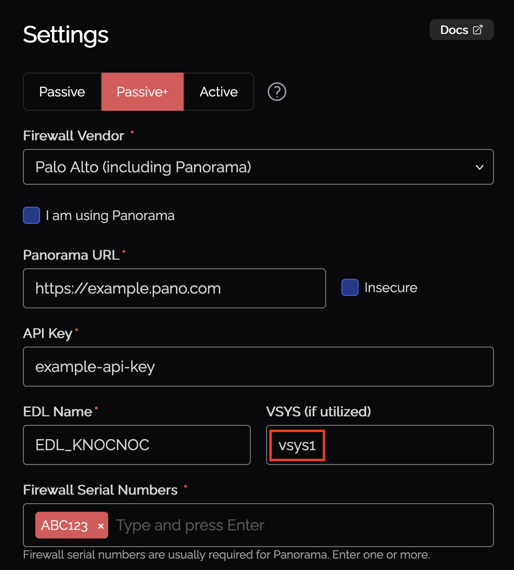Image resolution: width=514 pixels, height=570 pixels.
Task: Select the Passive+ mode tab
Action: pos(142,92)
